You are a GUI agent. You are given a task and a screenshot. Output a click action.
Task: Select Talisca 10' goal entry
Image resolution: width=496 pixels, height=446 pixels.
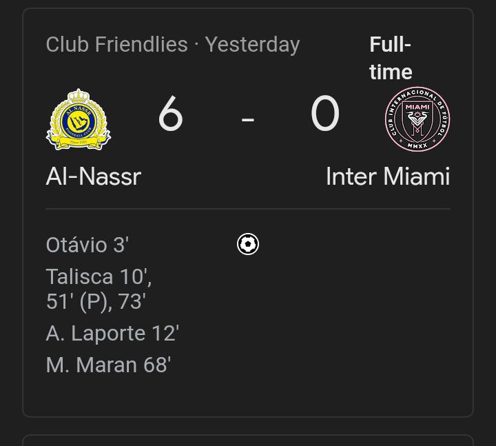pyautogui.click(x=97, y=277)
